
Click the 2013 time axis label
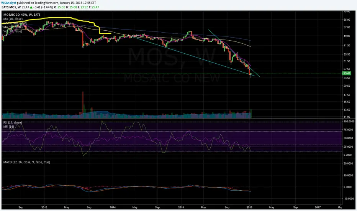tap(44, 207)
